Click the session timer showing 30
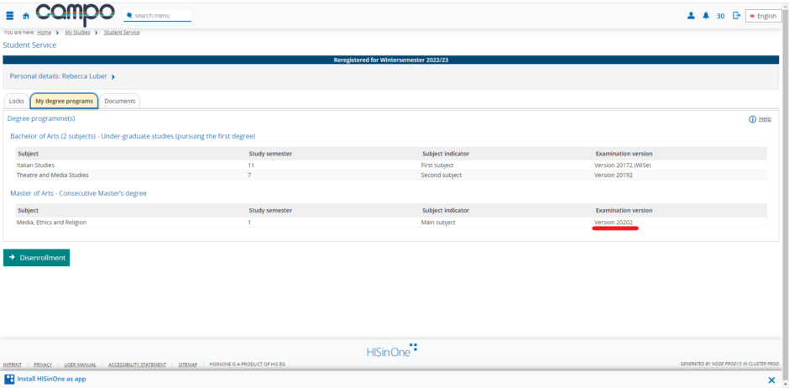The height and width of the screenshot is (388, 789). [x=720, y=16]
